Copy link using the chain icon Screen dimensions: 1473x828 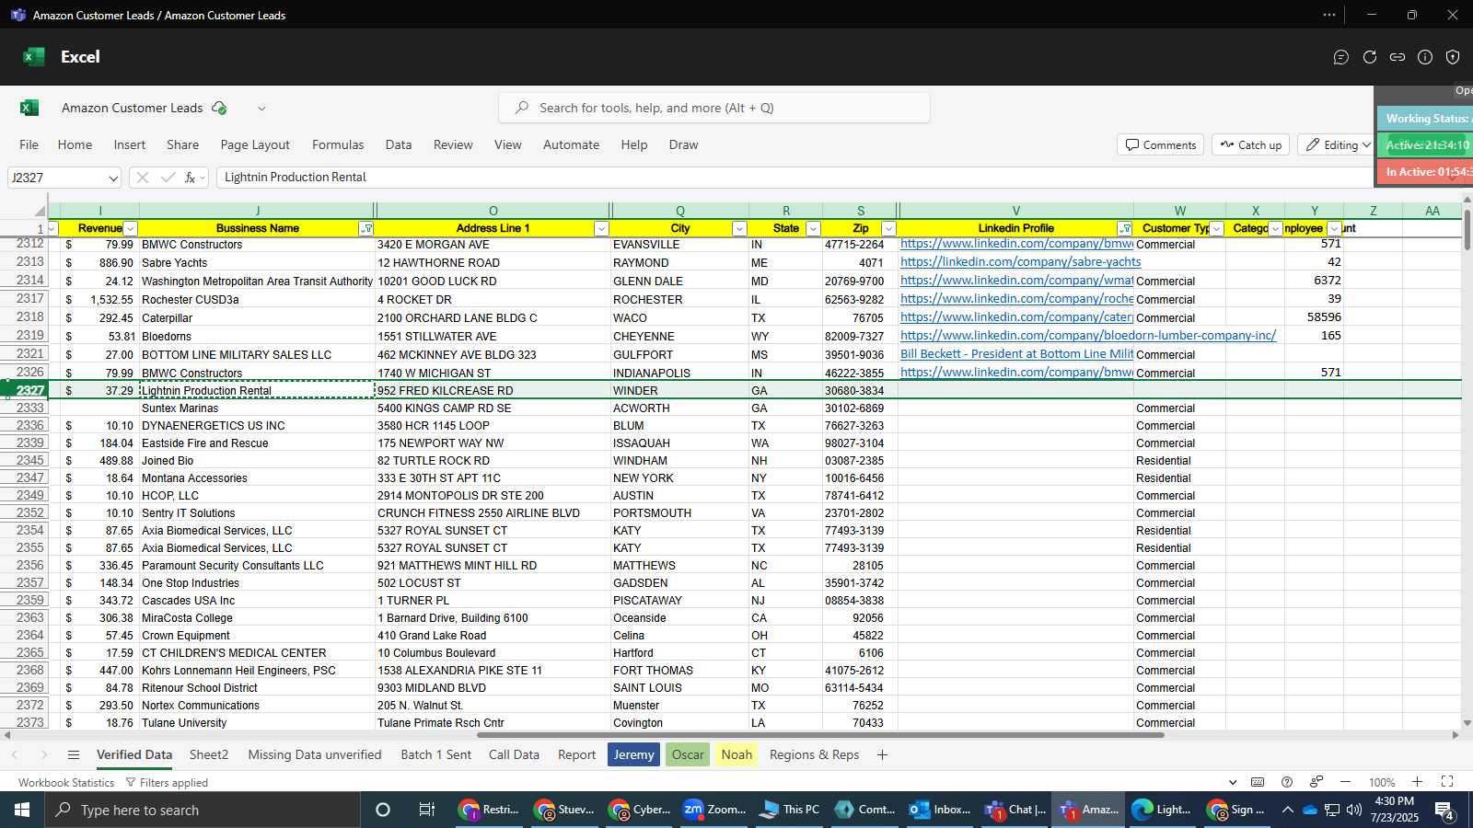[1398, 57]
